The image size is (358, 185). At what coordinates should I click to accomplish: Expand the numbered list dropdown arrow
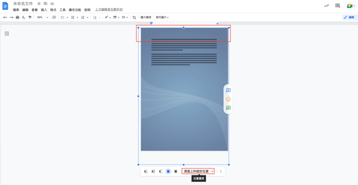(87, 17)
